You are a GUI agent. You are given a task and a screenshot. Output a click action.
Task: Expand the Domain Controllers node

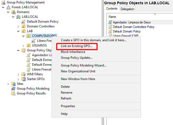[x=18, y=26]
